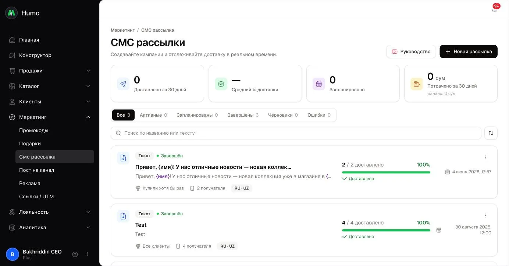Screen dimensions: 509x266
Task: Click the Продажи cart icon
Action: (x=12, y=71)
